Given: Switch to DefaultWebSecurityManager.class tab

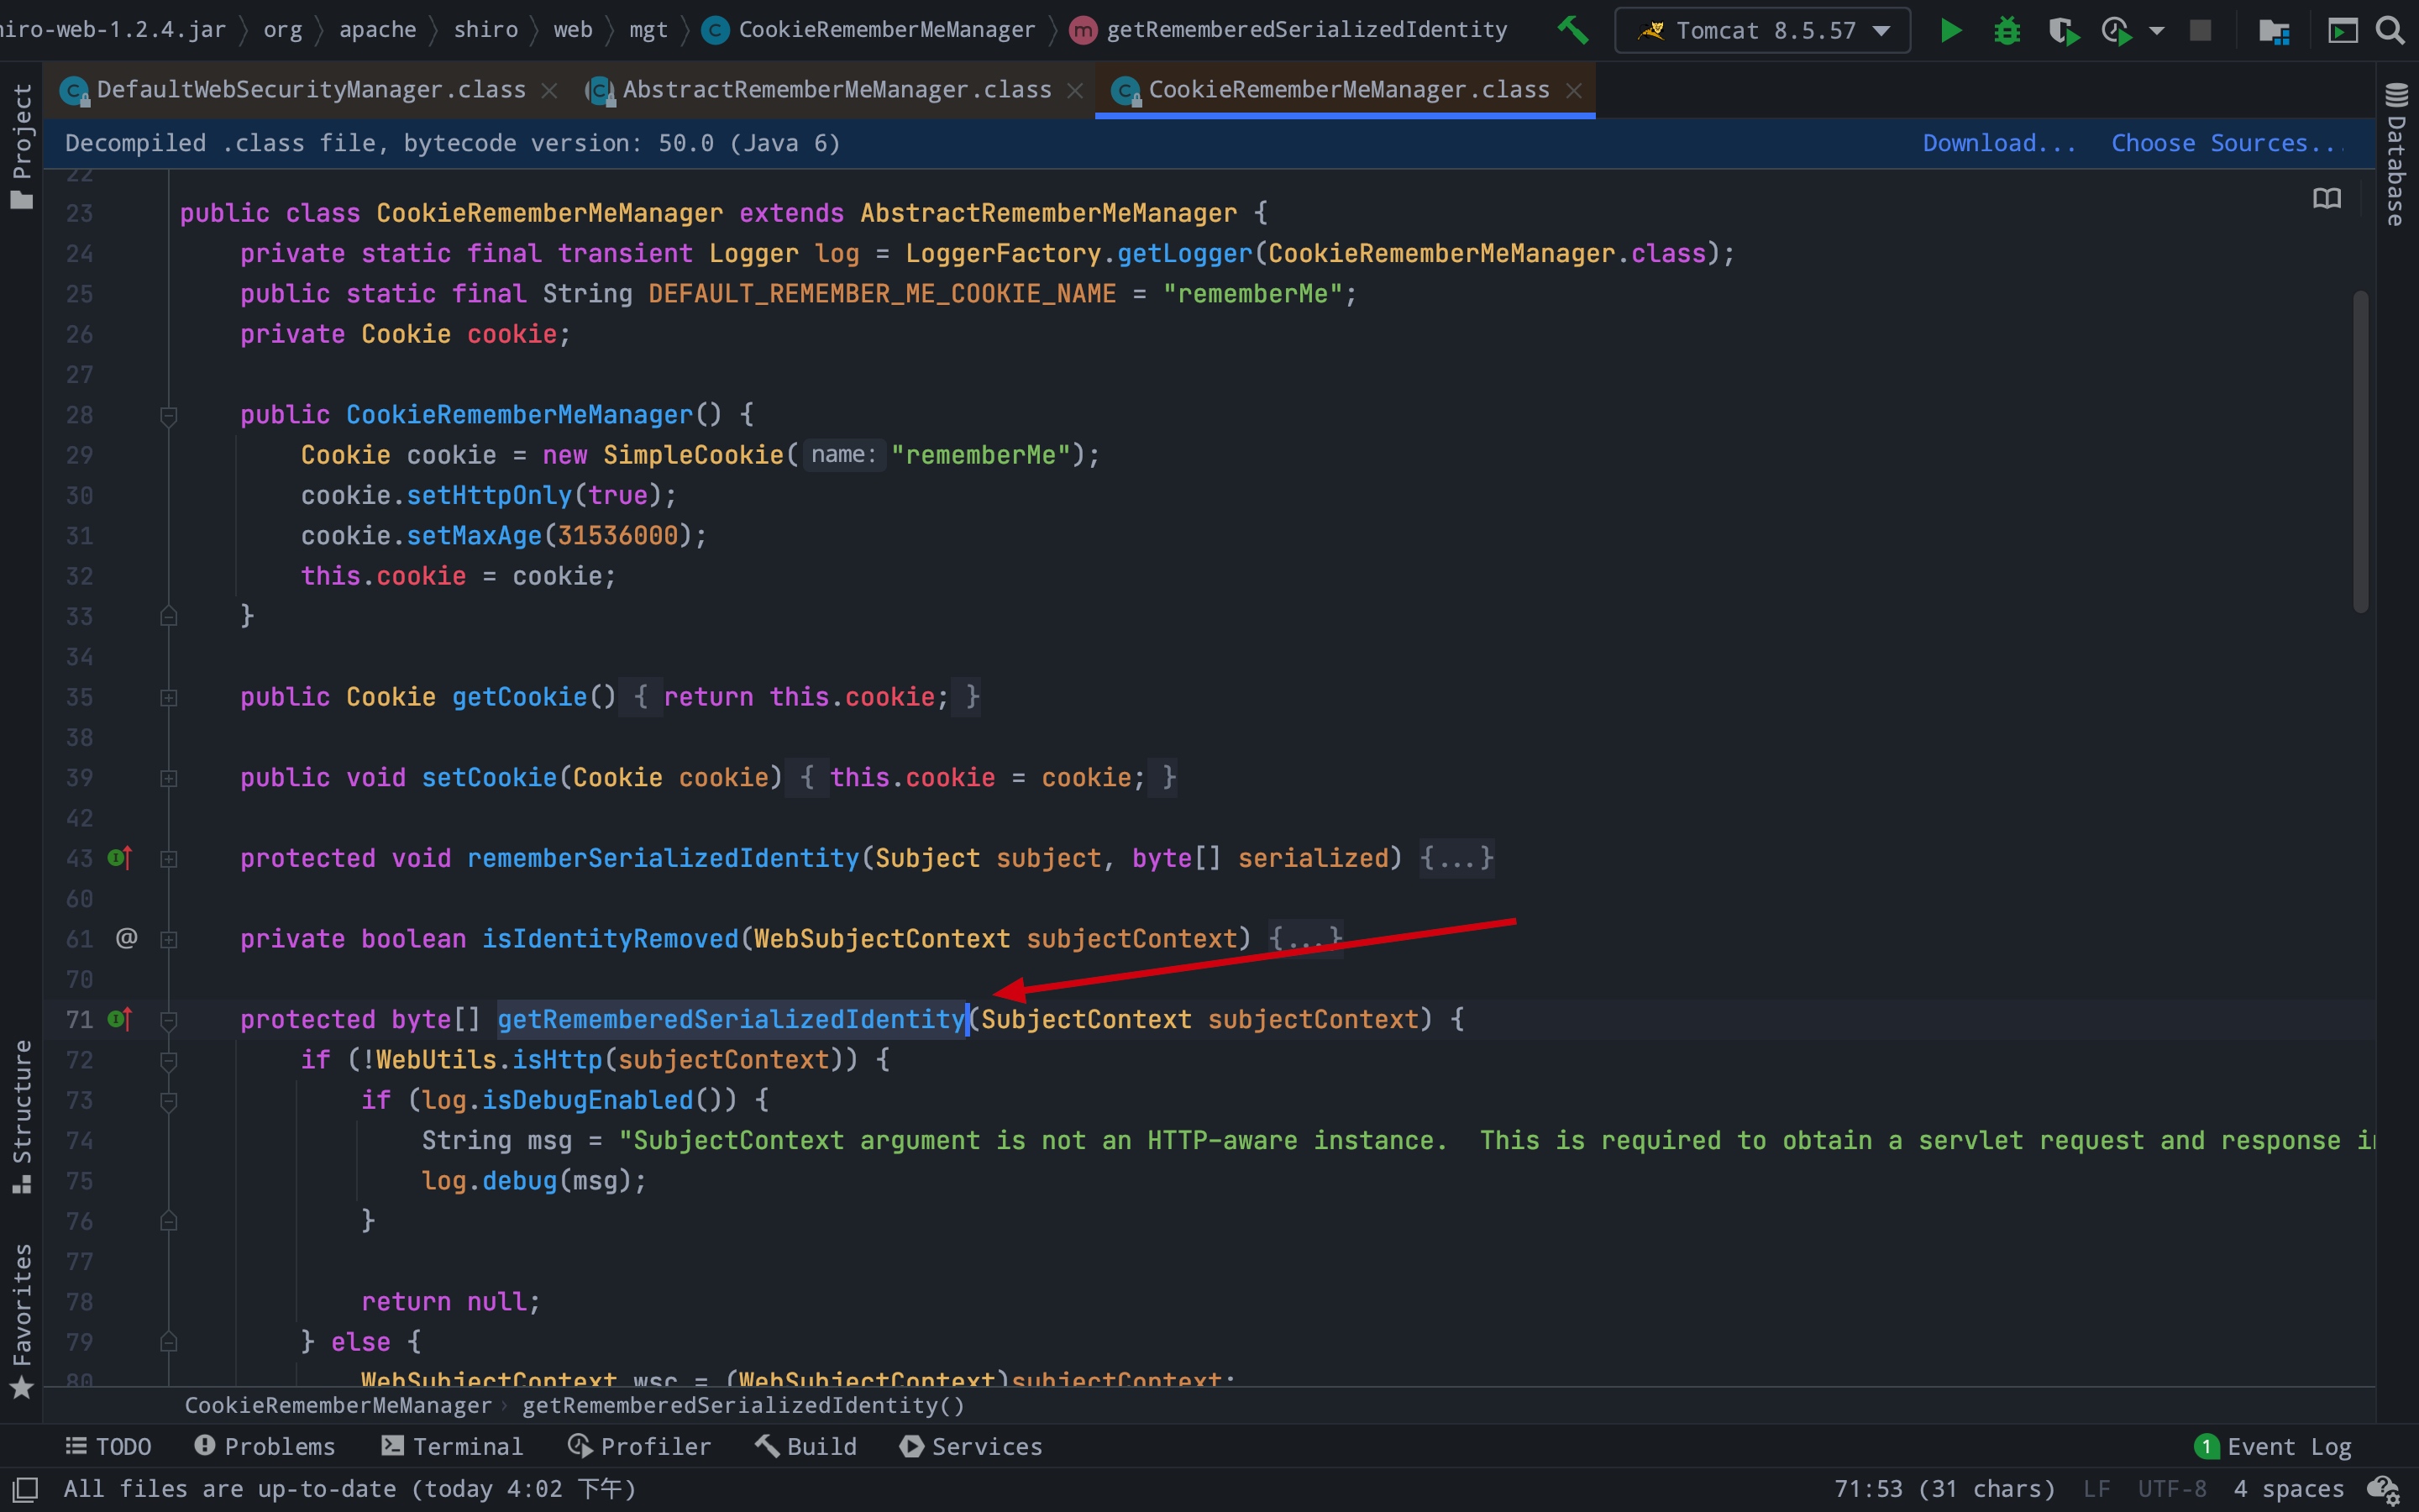Looking at the screenshot, I should [311, 90].
